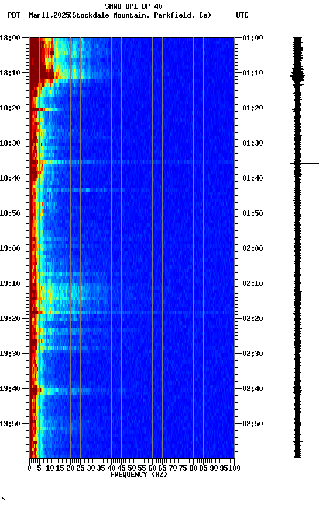This screenshot has width=323, height=505.
Task: Click the 'FREQUENCY (HZ)' axis title
Action: [139, 475]
